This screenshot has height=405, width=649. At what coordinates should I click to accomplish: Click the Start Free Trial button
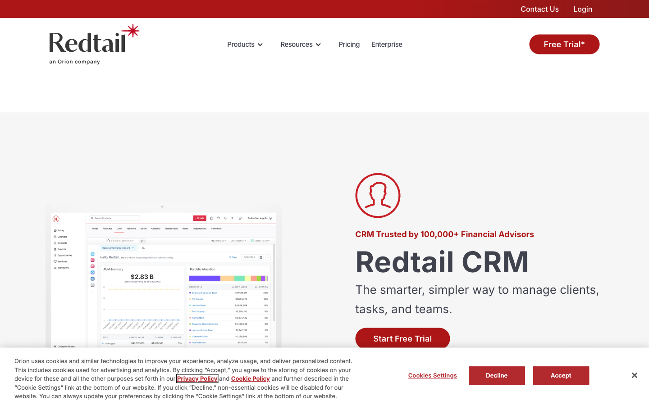(x=402, y=338)
